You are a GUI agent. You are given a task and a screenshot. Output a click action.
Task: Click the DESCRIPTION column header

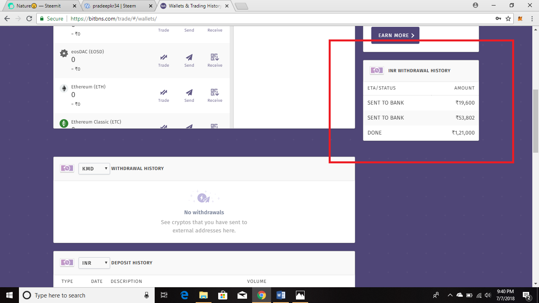pos(126,281)
